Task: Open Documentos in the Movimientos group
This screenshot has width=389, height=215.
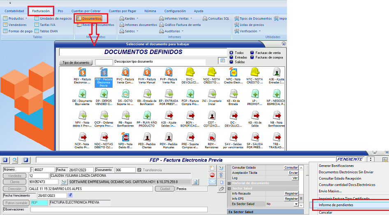Action: [91, 19]
